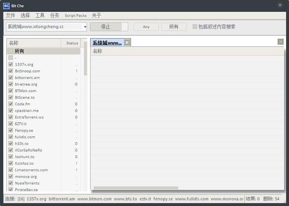
Task: Select the ExtraTorrent.ws site name
Action: (29, 117)
